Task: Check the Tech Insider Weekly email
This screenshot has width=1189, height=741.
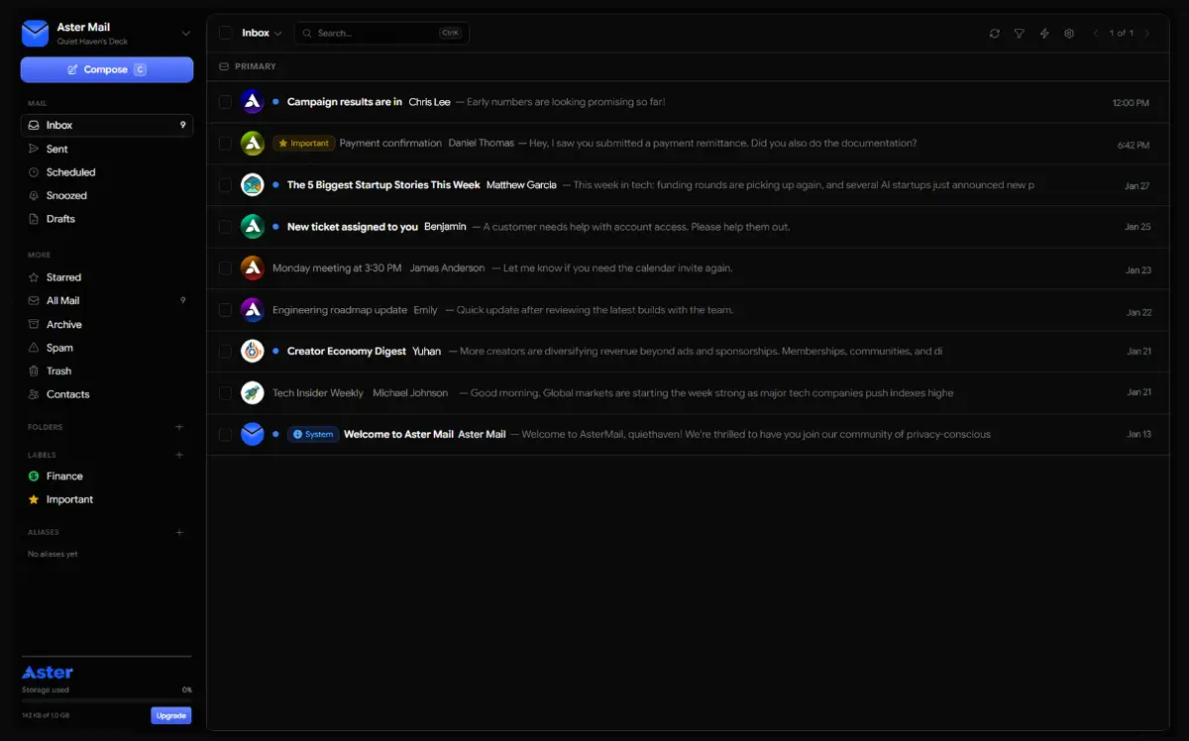Action: [226, 393]
